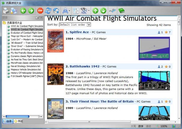Select 'Naval Strategy Simulators list' tree item

(26, 66)
